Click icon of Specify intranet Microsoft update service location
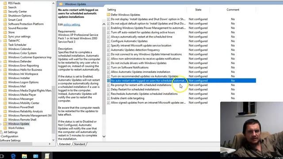 pos(108,45)
